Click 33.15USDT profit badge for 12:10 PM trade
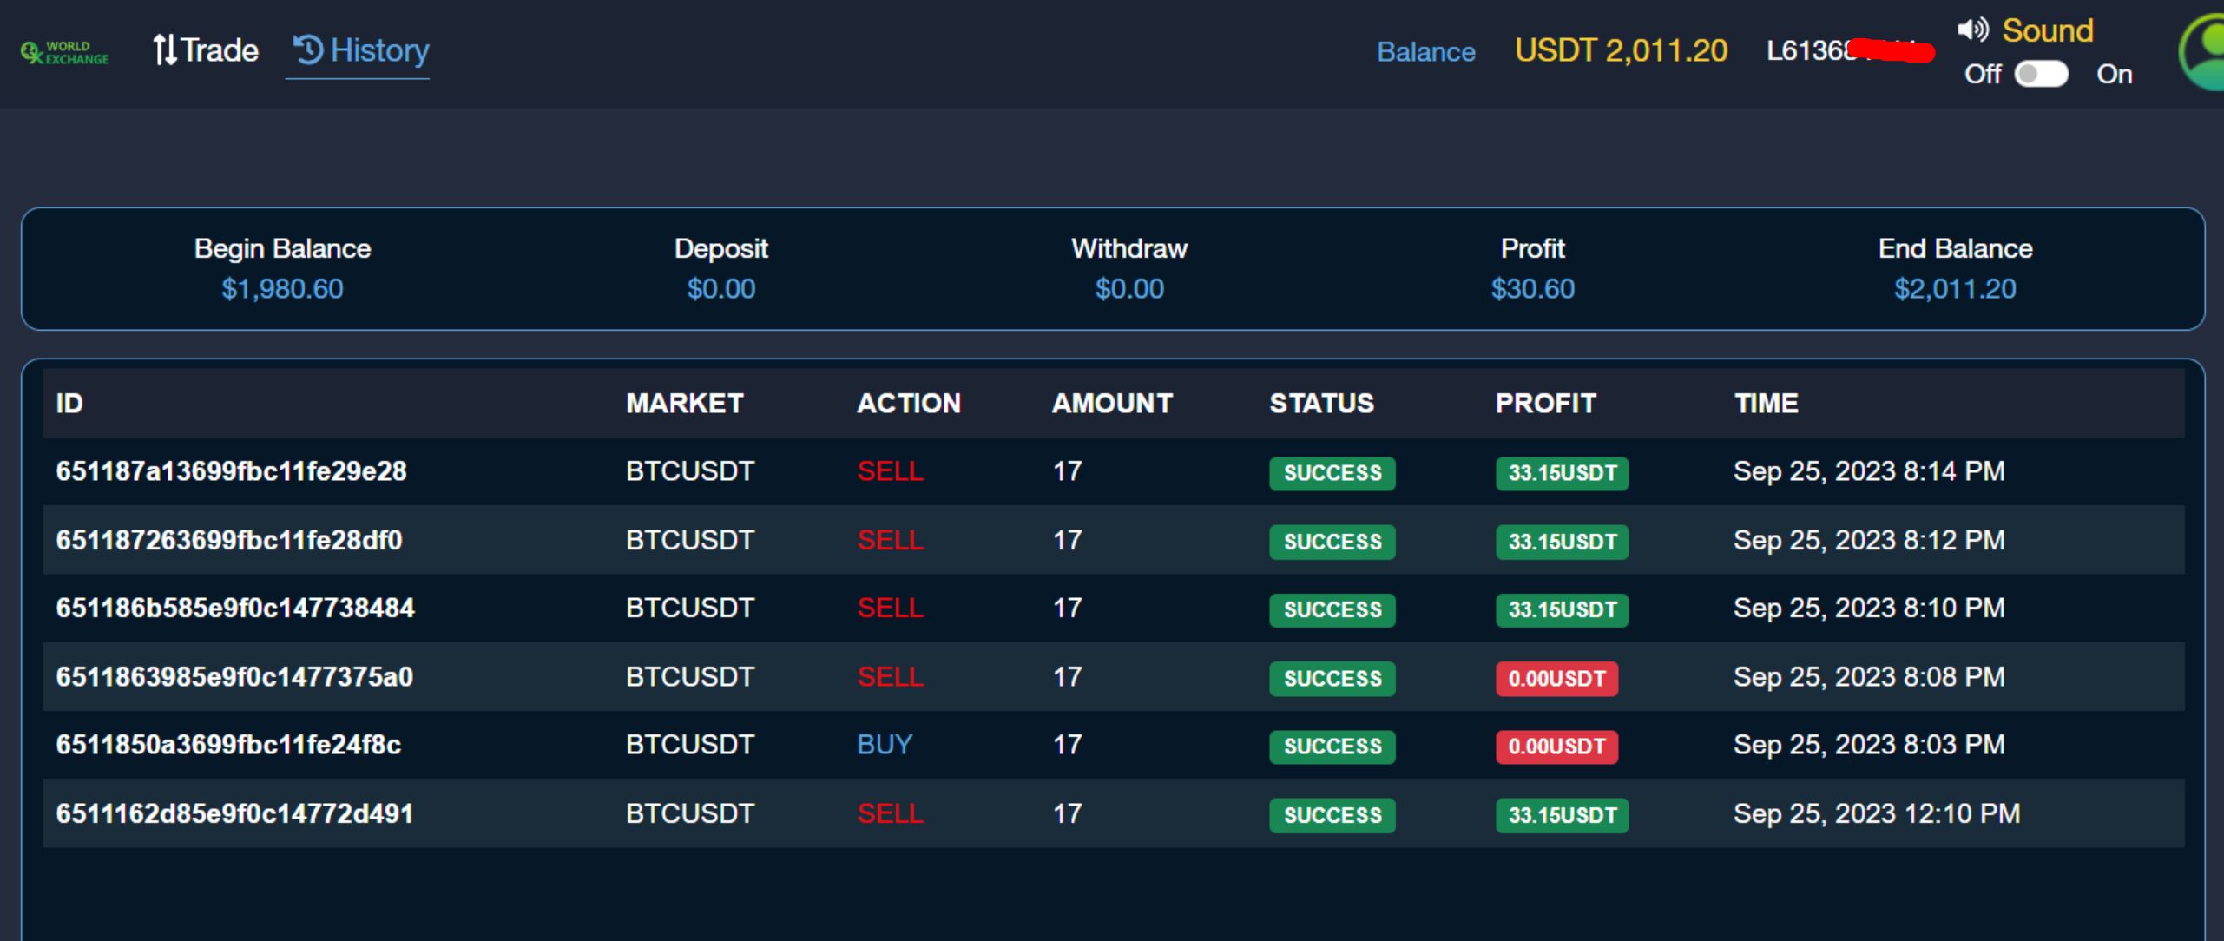The width and height of the screenshot is (2224, 941). pyautogui.click(x=1561, y=815)
